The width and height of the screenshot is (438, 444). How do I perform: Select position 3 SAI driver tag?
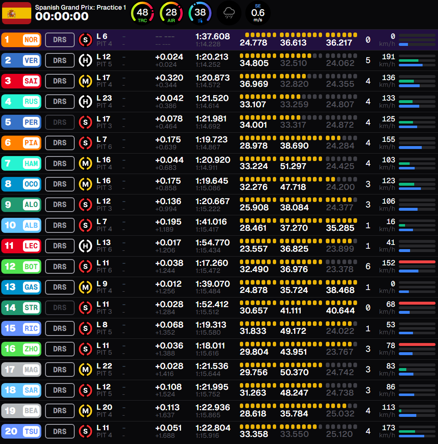pos(21,81)
